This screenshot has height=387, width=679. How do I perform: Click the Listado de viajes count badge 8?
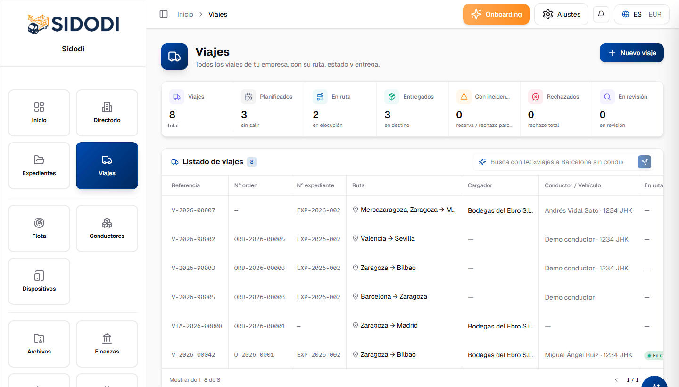click(252, 162)
